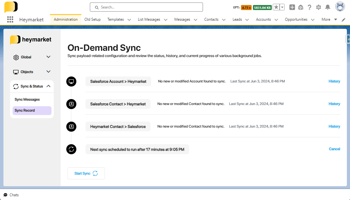Click into the Search field
350x200 pixels.
pos(146,7)
